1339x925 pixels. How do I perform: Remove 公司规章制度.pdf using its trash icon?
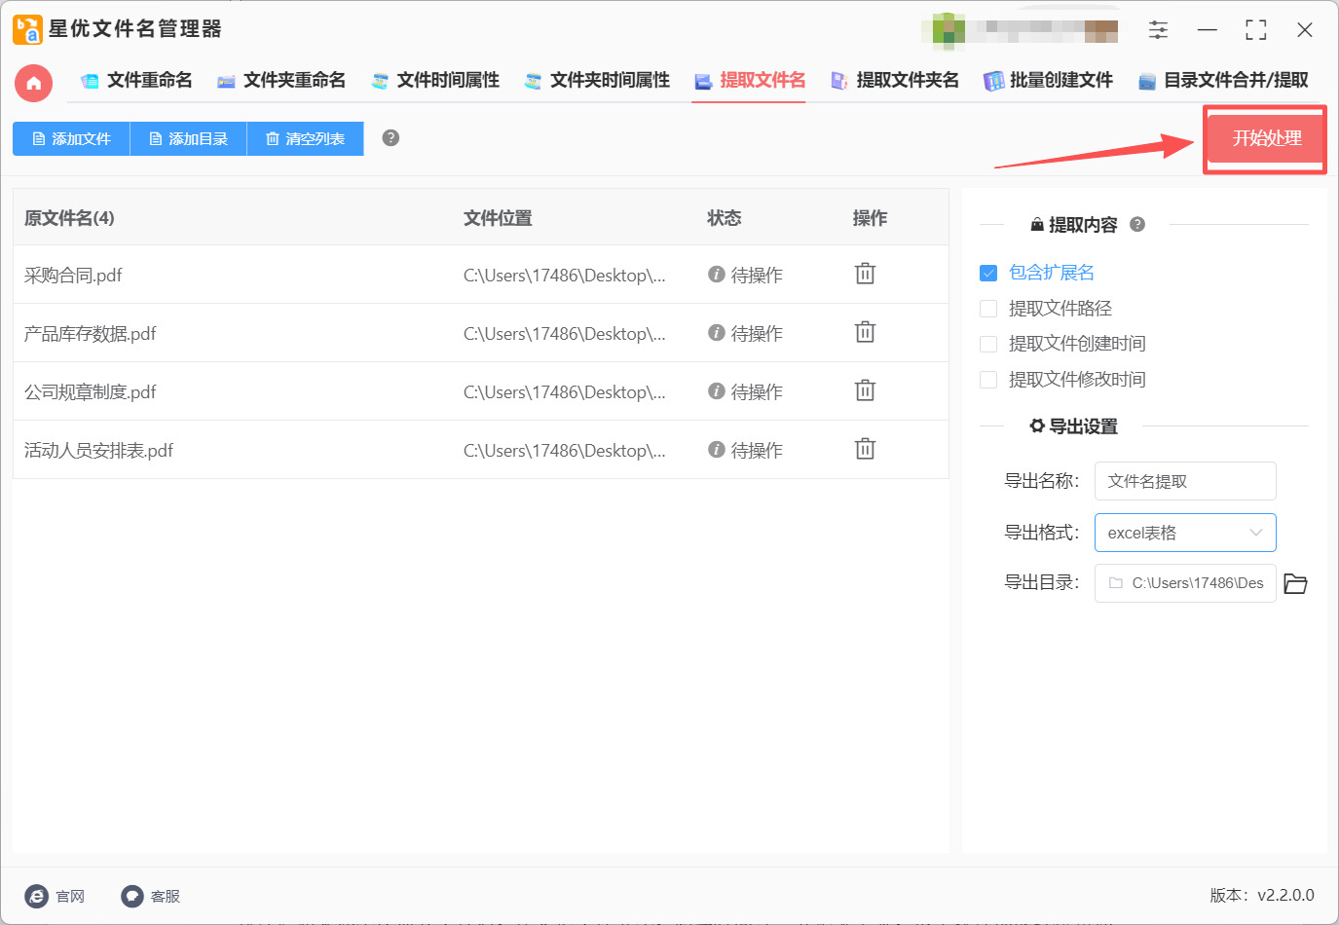(865, 390)
